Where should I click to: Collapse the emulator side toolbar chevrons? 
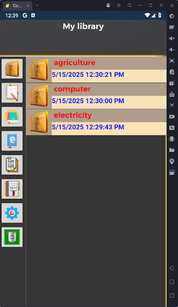[172, 5]
